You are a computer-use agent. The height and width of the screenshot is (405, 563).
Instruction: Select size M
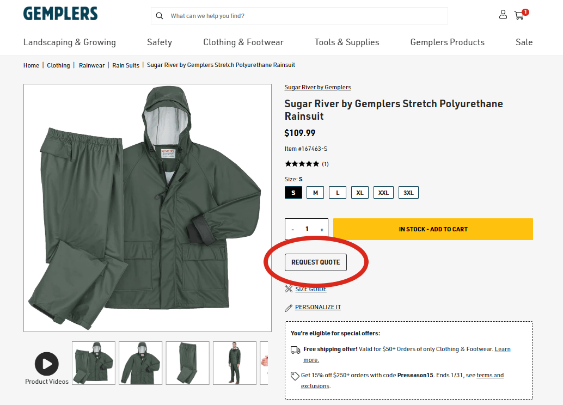(315, 192)
